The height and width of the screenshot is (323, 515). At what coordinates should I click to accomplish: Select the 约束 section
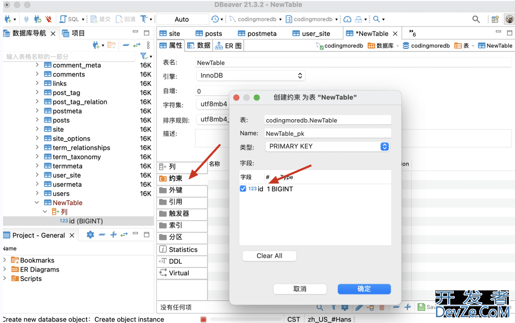pos(182,178)
